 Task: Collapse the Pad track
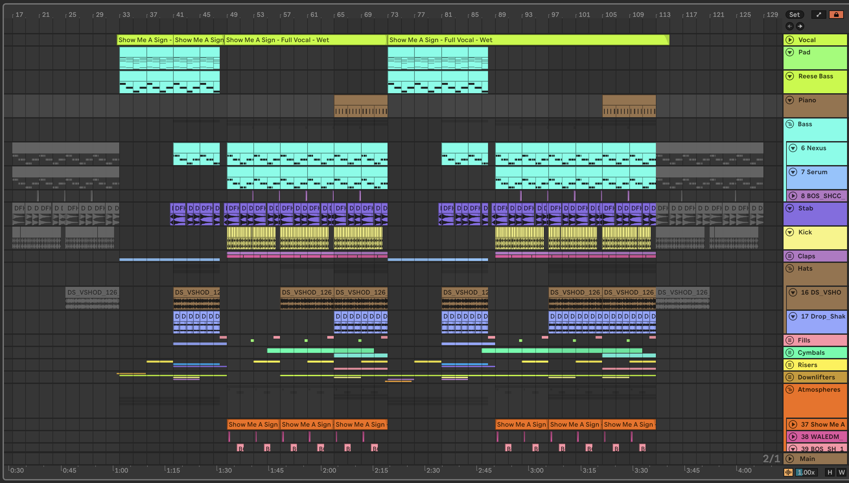[x=790, y=52]
